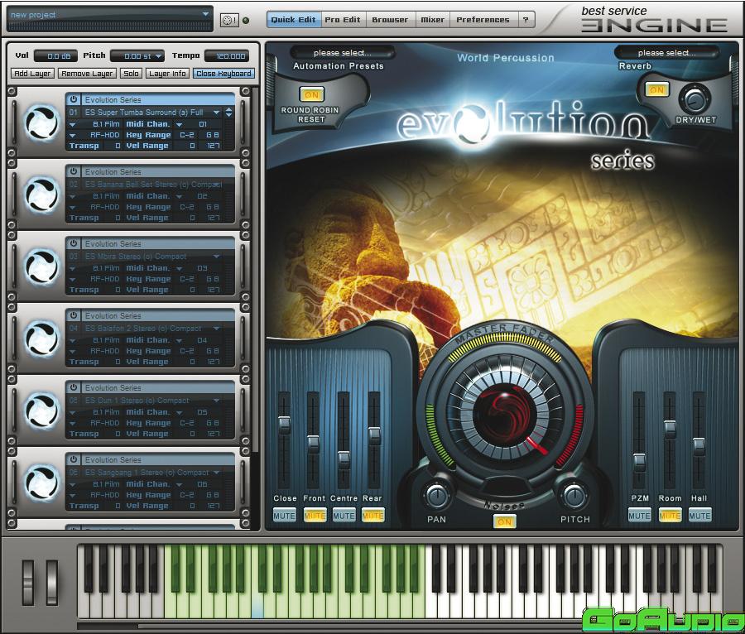Mute the PZM mic channel
The image size is (745, 634).
(640, 516)
